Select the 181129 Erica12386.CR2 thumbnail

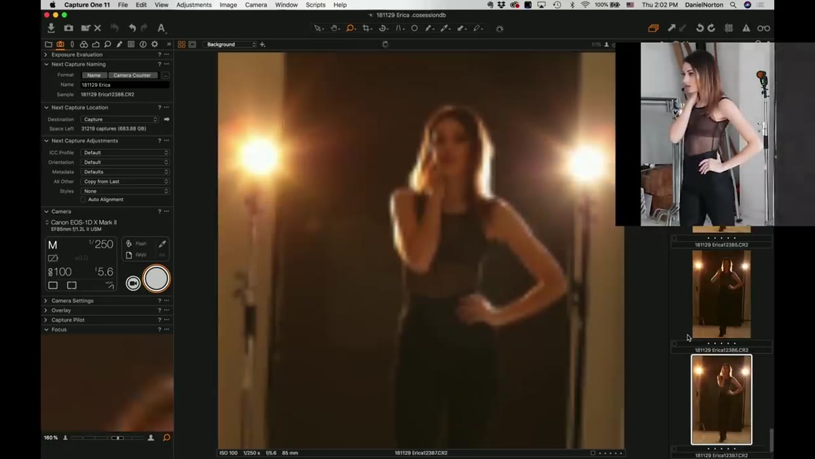tap(721, 294)
